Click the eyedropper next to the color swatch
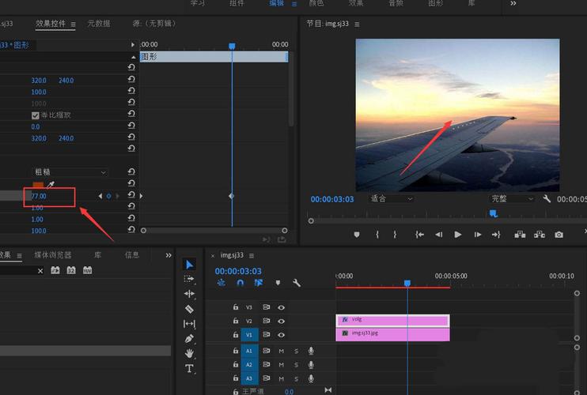Viewport: 587px width, 395px height. click(51, 184)
